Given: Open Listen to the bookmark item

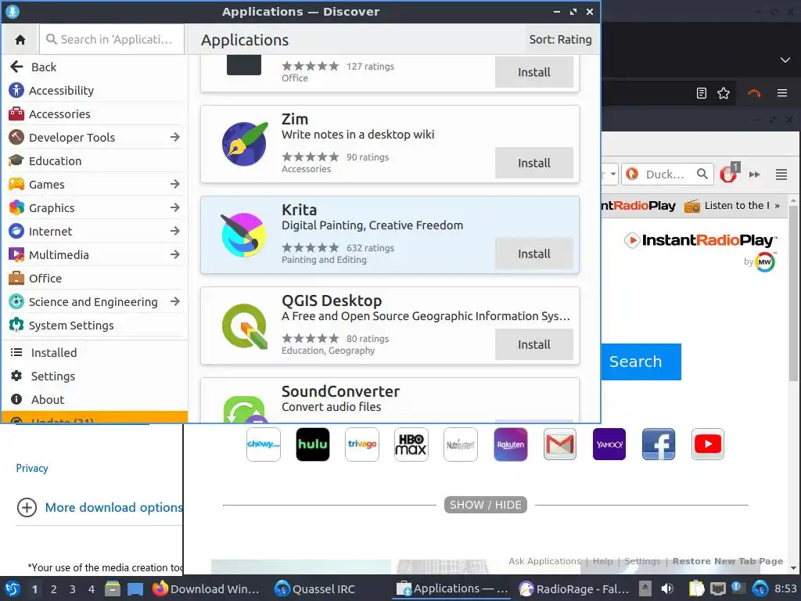Looking at the screenshot, I should (727, 206).
